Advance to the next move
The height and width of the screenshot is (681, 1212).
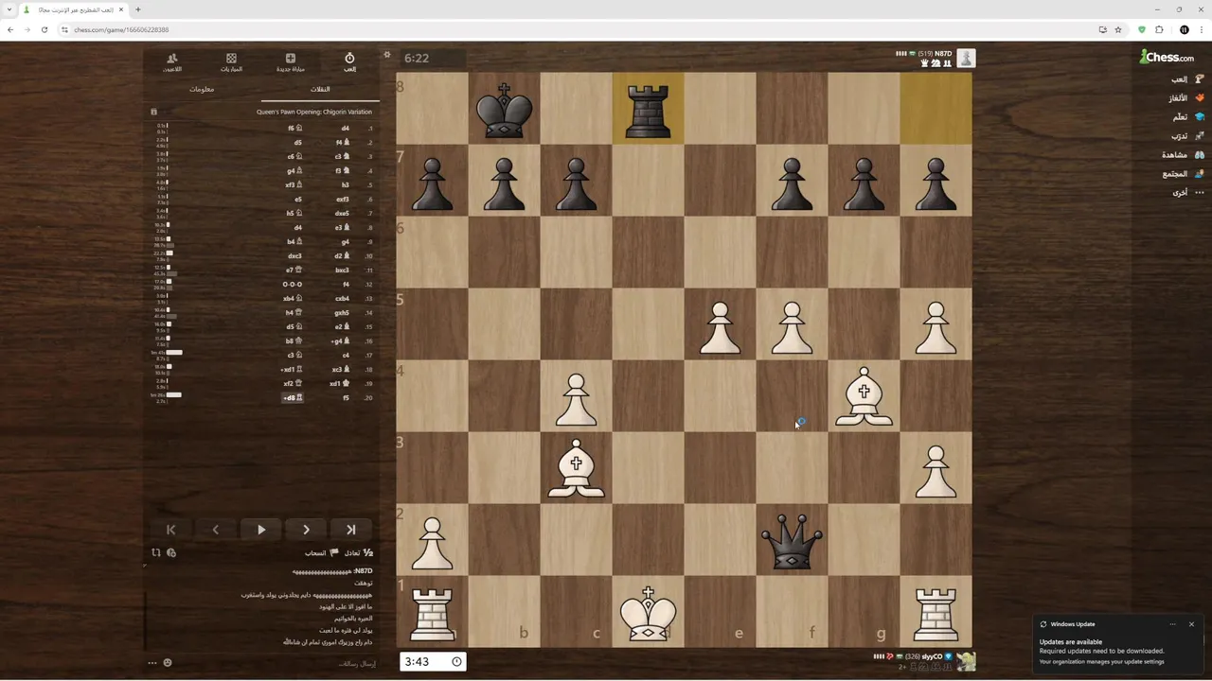tap(306, 530)
